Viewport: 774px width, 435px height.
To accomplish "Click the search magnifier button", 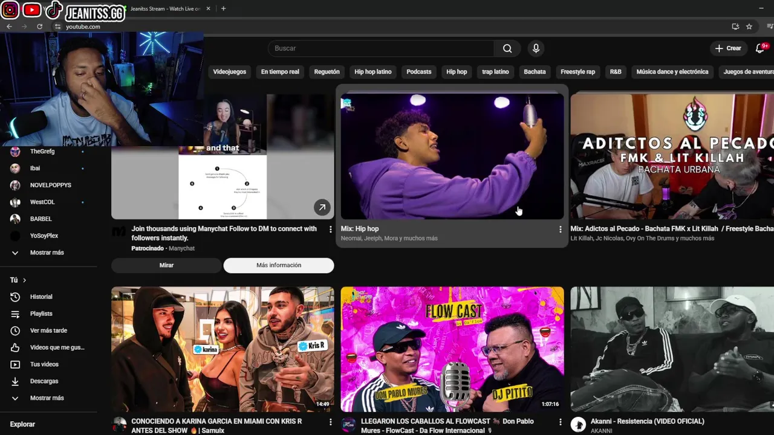I will tap(507, 48).
